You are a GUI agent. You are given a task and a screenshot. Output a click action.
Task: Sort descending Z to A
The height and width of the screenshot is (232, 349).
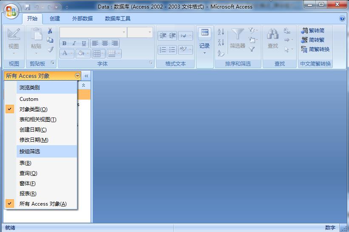click(221, 42)
